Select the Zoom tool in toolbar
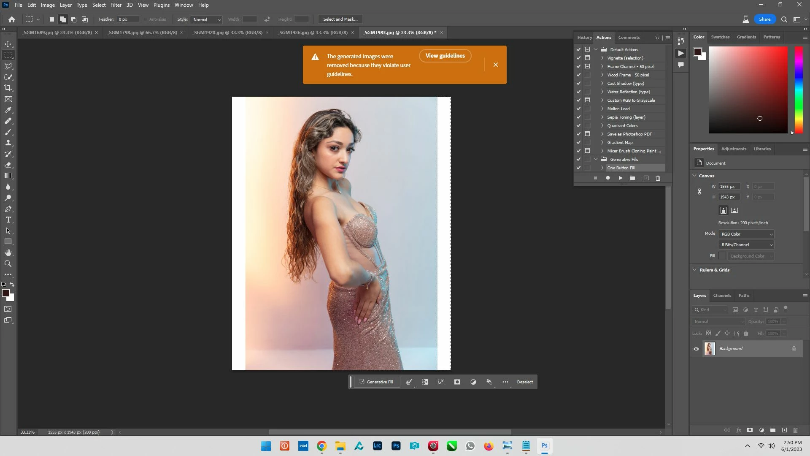 [8, 264]
